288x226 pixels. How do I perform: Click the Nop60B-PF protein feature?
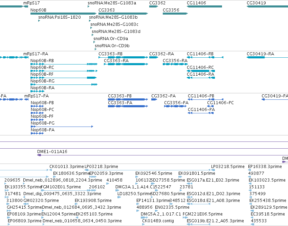pos(37,120)
